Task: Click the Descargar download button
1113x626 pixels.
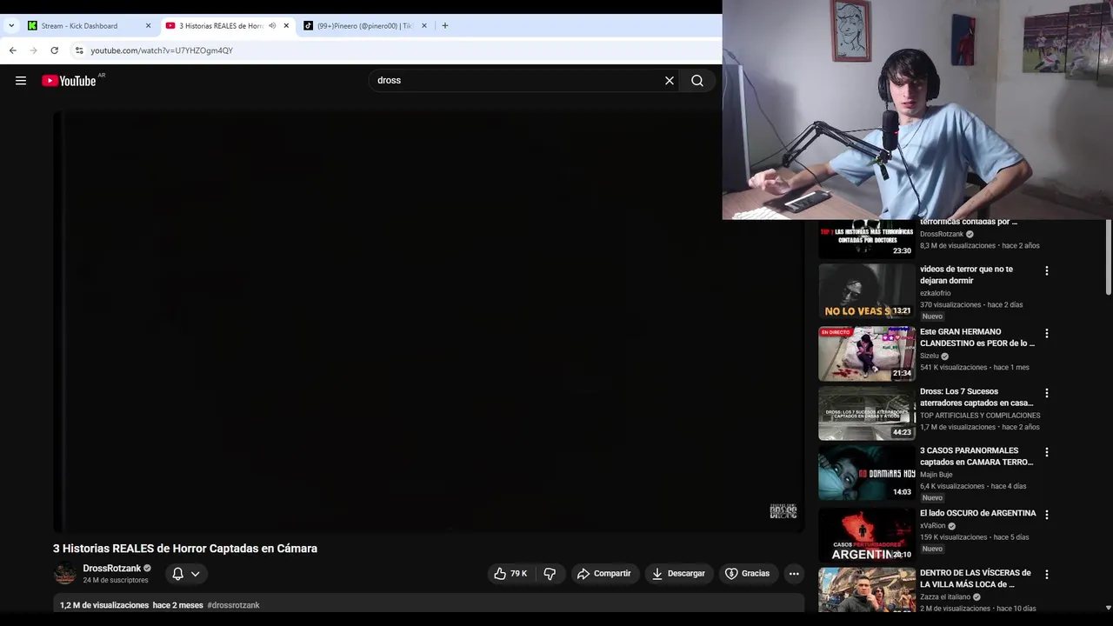Action: tap(678, 574)
